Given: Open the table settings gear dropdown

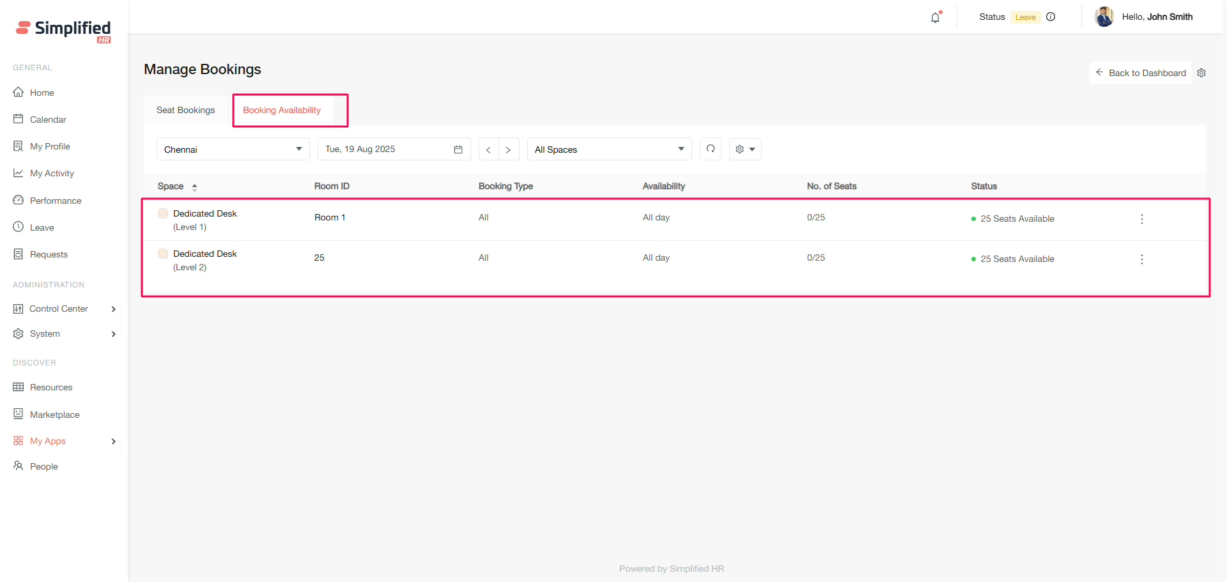Looking at the screenshot, I should click(x=745, y=149).
